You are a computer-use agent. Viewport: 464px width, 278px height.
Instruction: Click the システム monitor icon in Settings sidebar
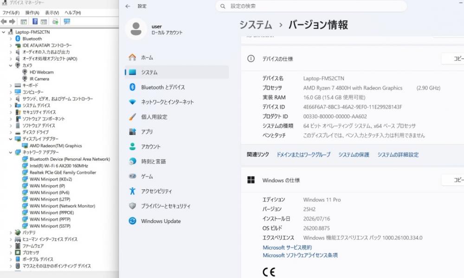tap(132, 72)
